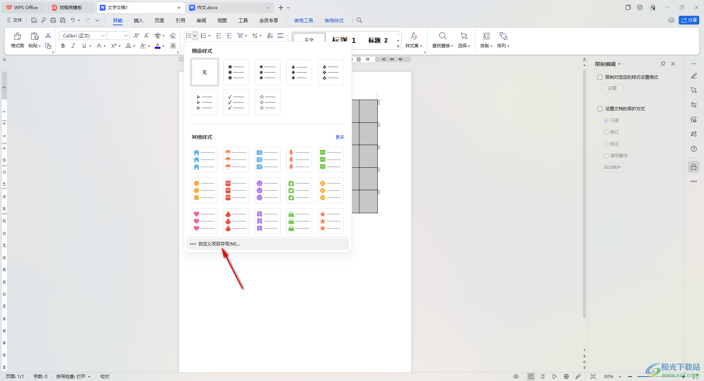Image resolution: width=704 pixels, height=381 pixels.
Task: Click the 更多 link for other styles
Action: pyautogui.click(x=340, y=137)
